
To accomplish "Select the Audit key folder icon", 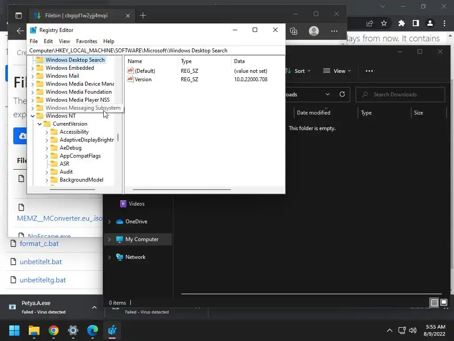I will click(x=54, y=172).
